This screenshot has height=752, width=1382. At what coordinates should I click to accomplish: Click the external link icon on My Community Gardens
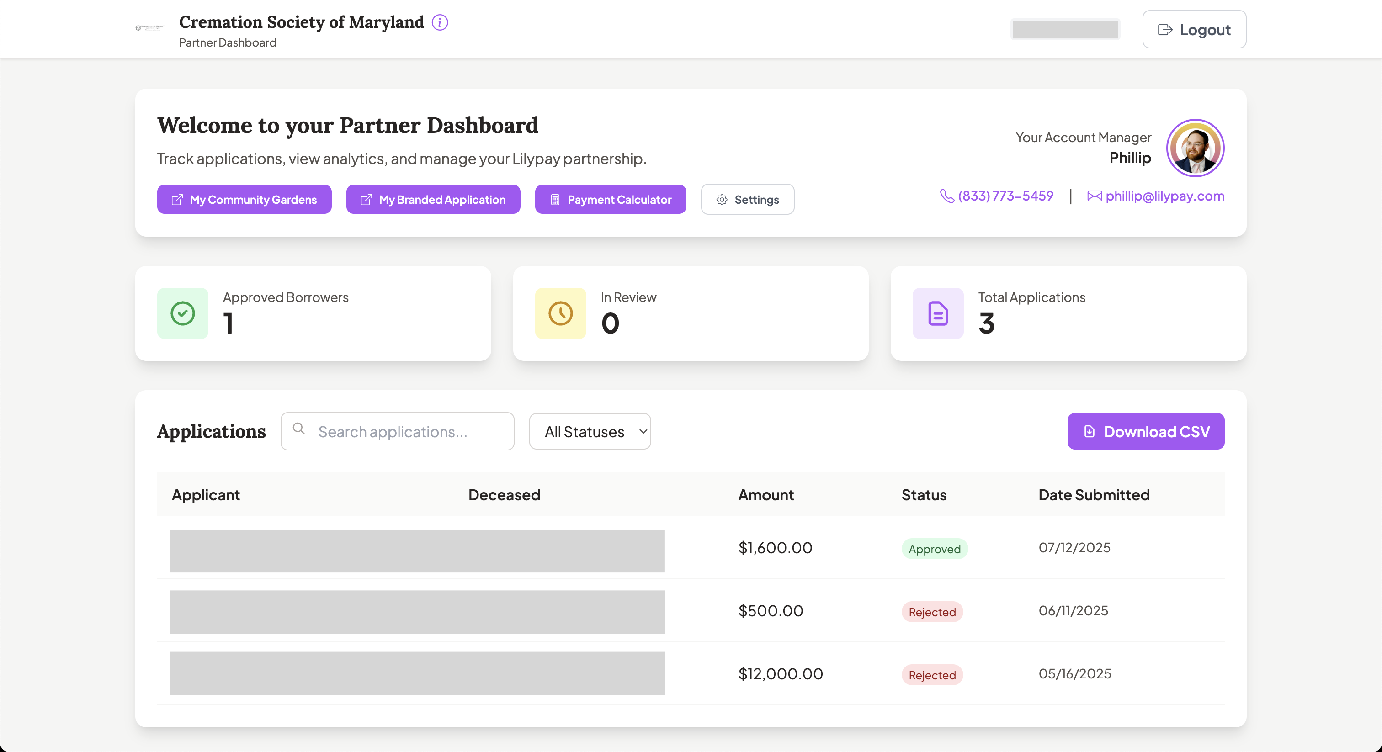(177, 199)
